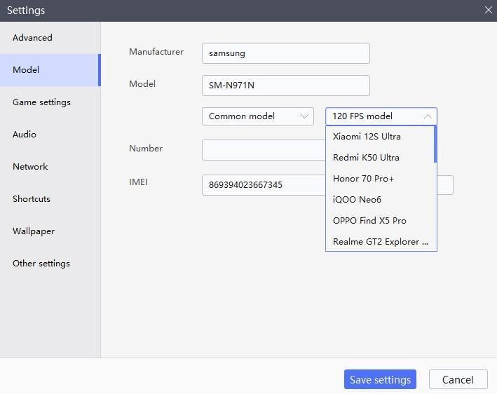The height and width of the screenshot is (394, 497).
Task: Choose OPPO Find X5 Pro
Action: pos(369,221)
